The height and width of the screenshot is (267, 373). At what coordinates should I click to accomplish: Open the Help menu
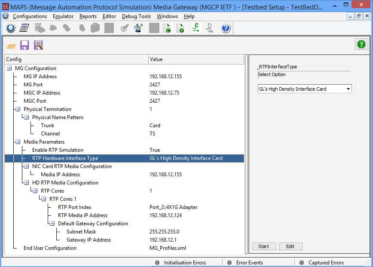[189, 16]
